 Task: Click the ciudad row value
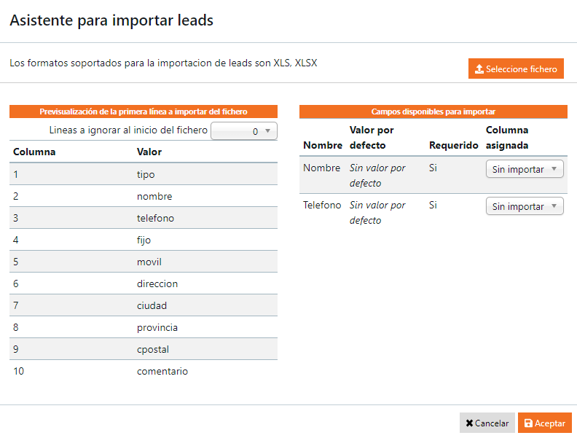click(x=152, y=305)
